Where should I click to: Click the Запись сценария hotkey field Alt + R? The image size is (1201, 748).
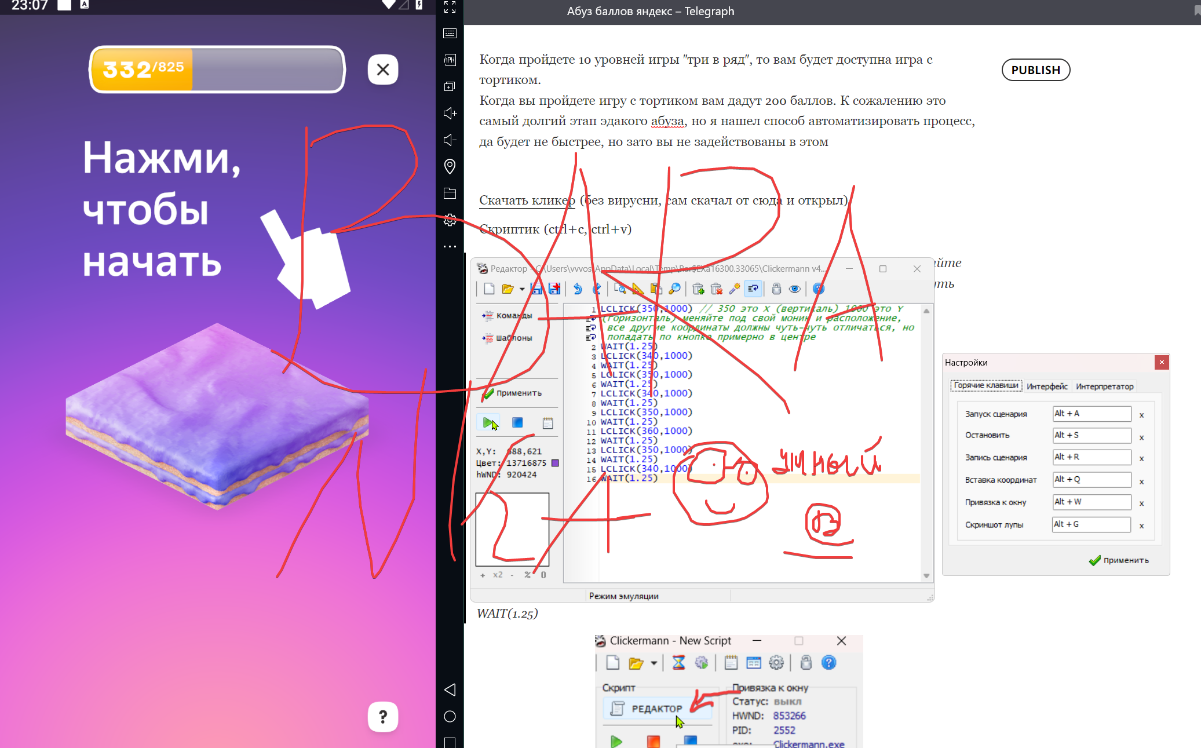[x=1092, y=457]
